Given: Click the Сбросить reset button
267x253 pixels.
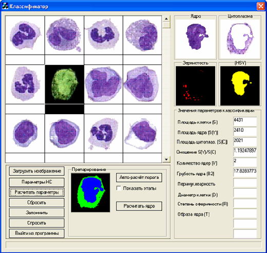Looking at the screenshot, I should (36, 203).
